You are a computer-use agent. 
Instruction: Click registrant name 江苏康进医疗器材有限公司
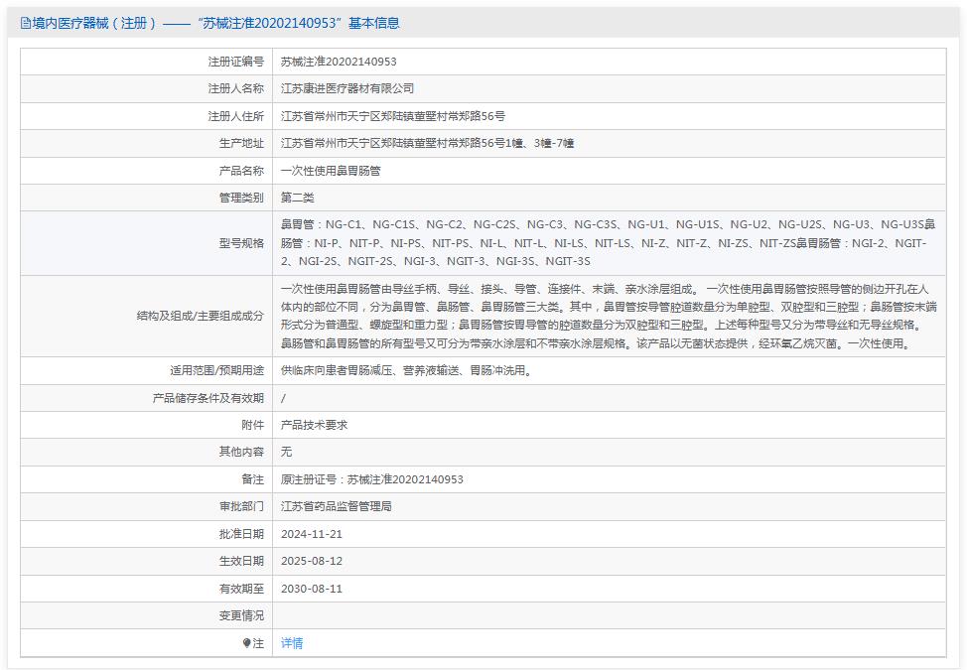pos(347,88)
